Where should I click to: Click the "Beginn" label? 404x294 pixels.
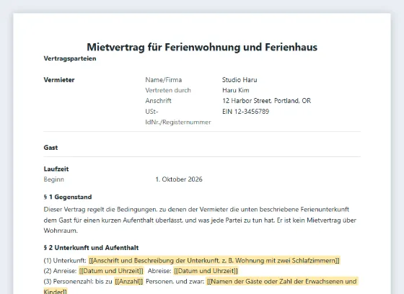pyautogui.click(x=54, y=179)
